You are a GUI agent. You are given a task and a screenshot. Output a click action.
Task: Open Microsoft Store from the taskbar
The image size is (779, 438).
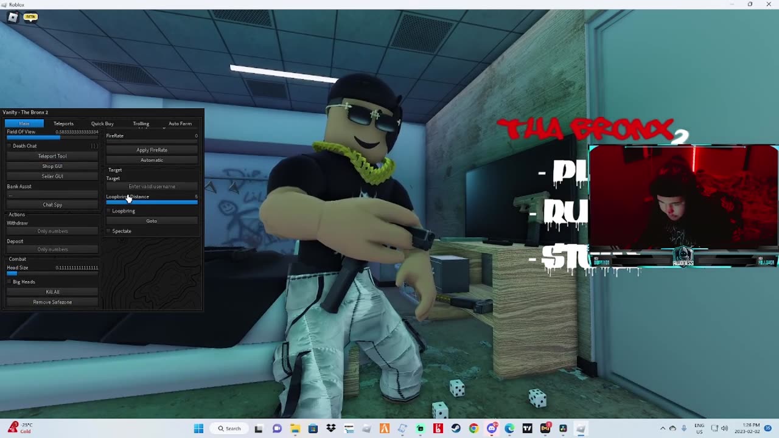click(x=313, y=429)
